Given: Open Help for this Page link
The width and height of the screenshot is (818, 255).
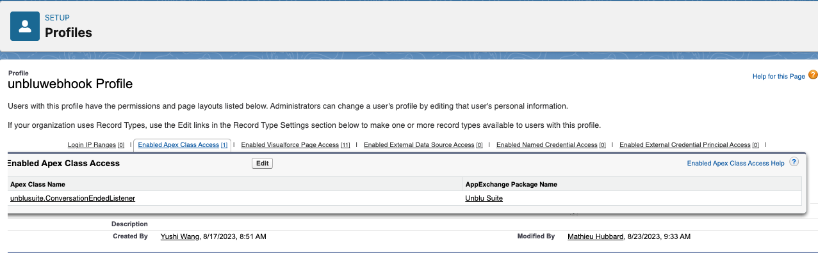Looking at the screenshot, I should [778, 77].
